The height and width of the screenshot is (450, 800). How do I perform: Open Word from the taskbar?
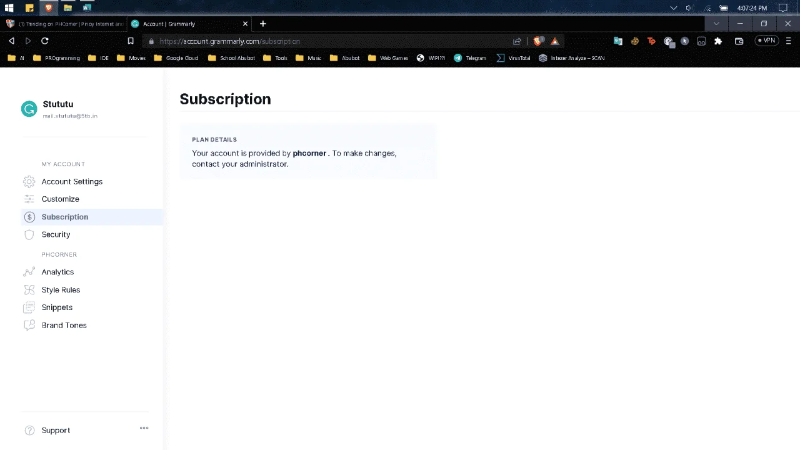click(87, 7)
